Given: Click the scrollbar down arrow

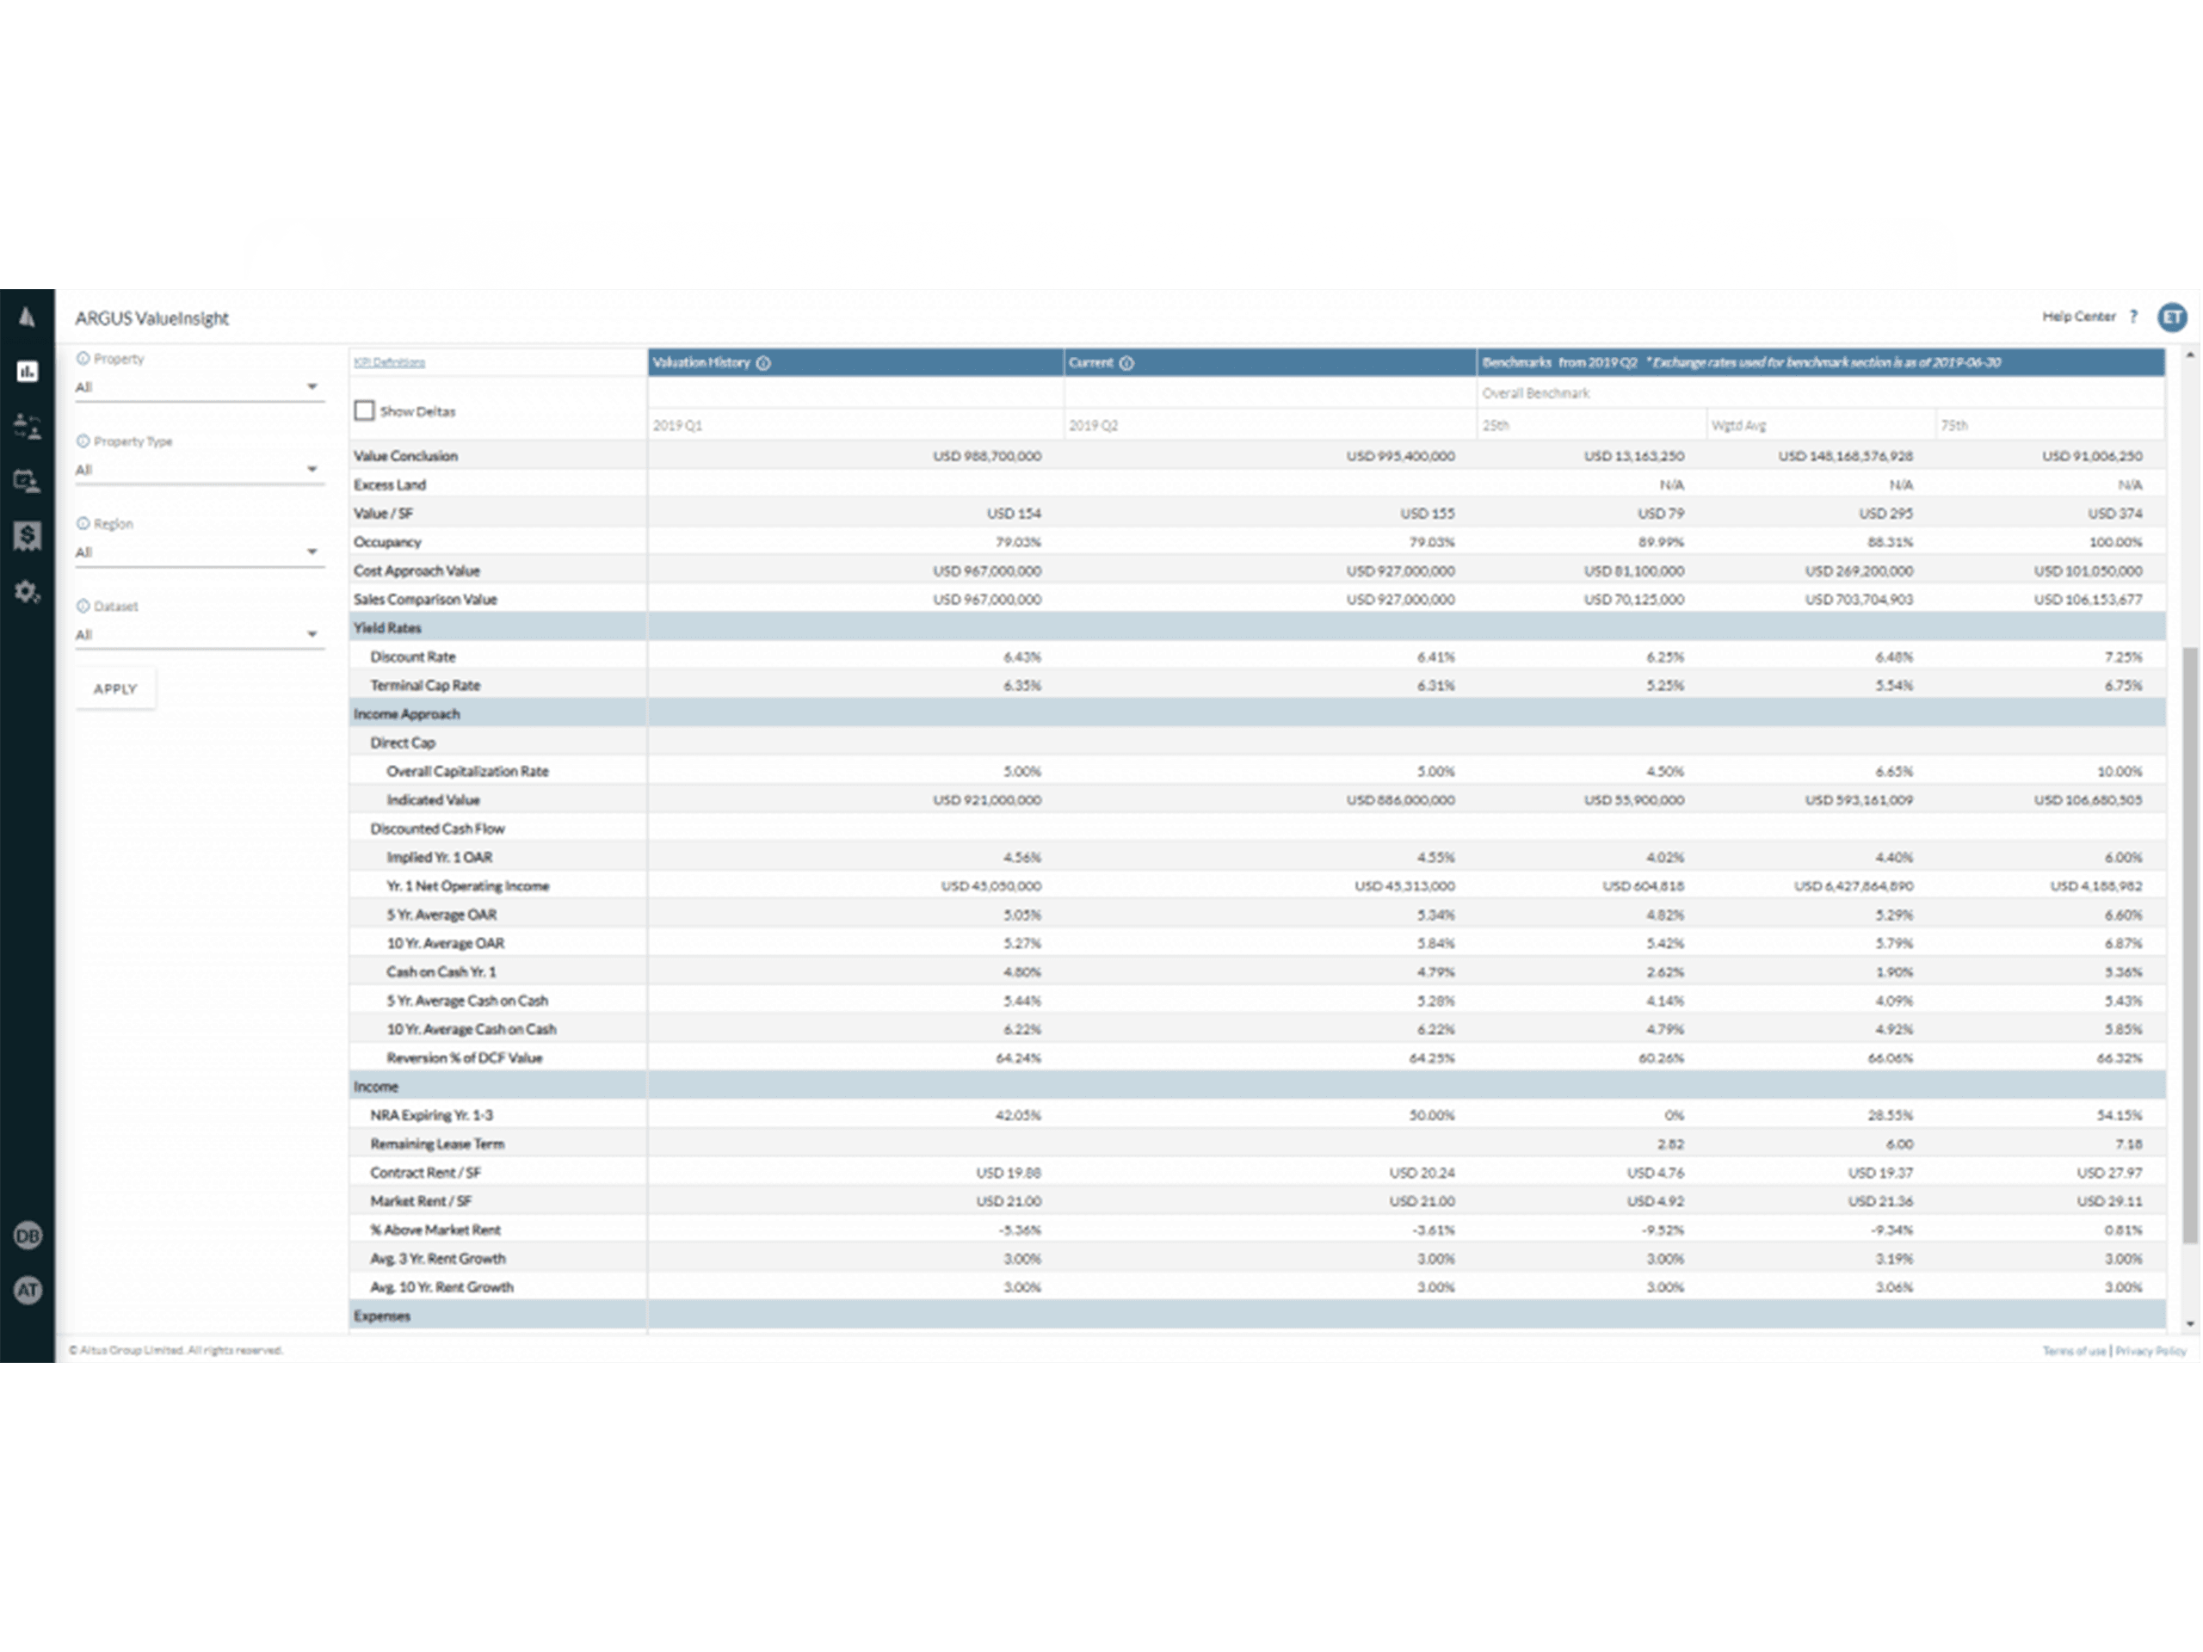Looking at the screenshot, I should coord(2190,1324).
